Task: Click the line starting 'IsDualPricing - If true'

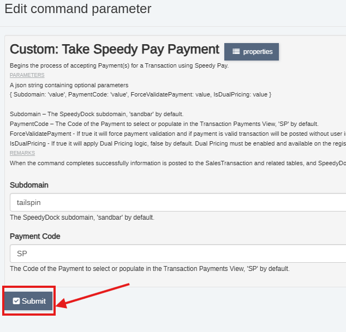Action: coord(178,143)
